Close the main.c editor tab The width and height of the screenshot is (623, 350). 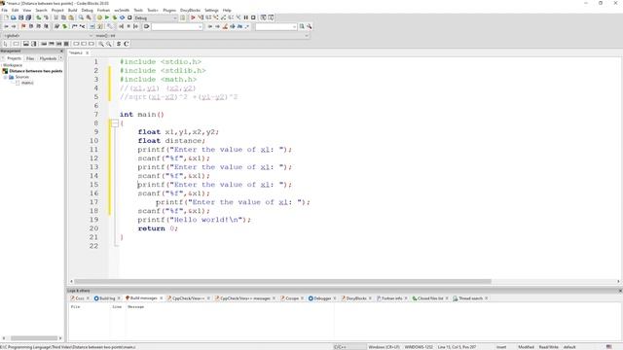point(87,52)
